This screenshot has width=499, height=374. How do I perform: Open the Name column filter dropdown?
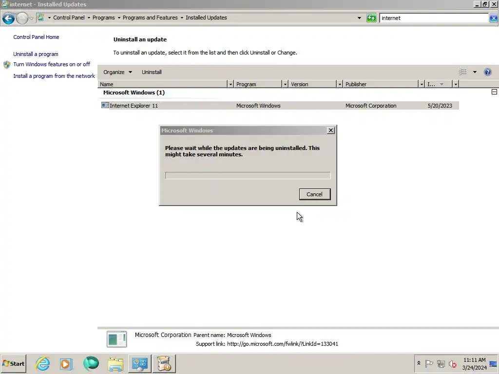pos(230,84)
